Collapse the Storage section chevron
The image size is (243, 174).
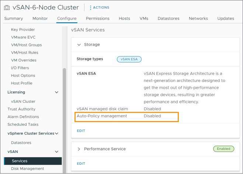point(79,45)
